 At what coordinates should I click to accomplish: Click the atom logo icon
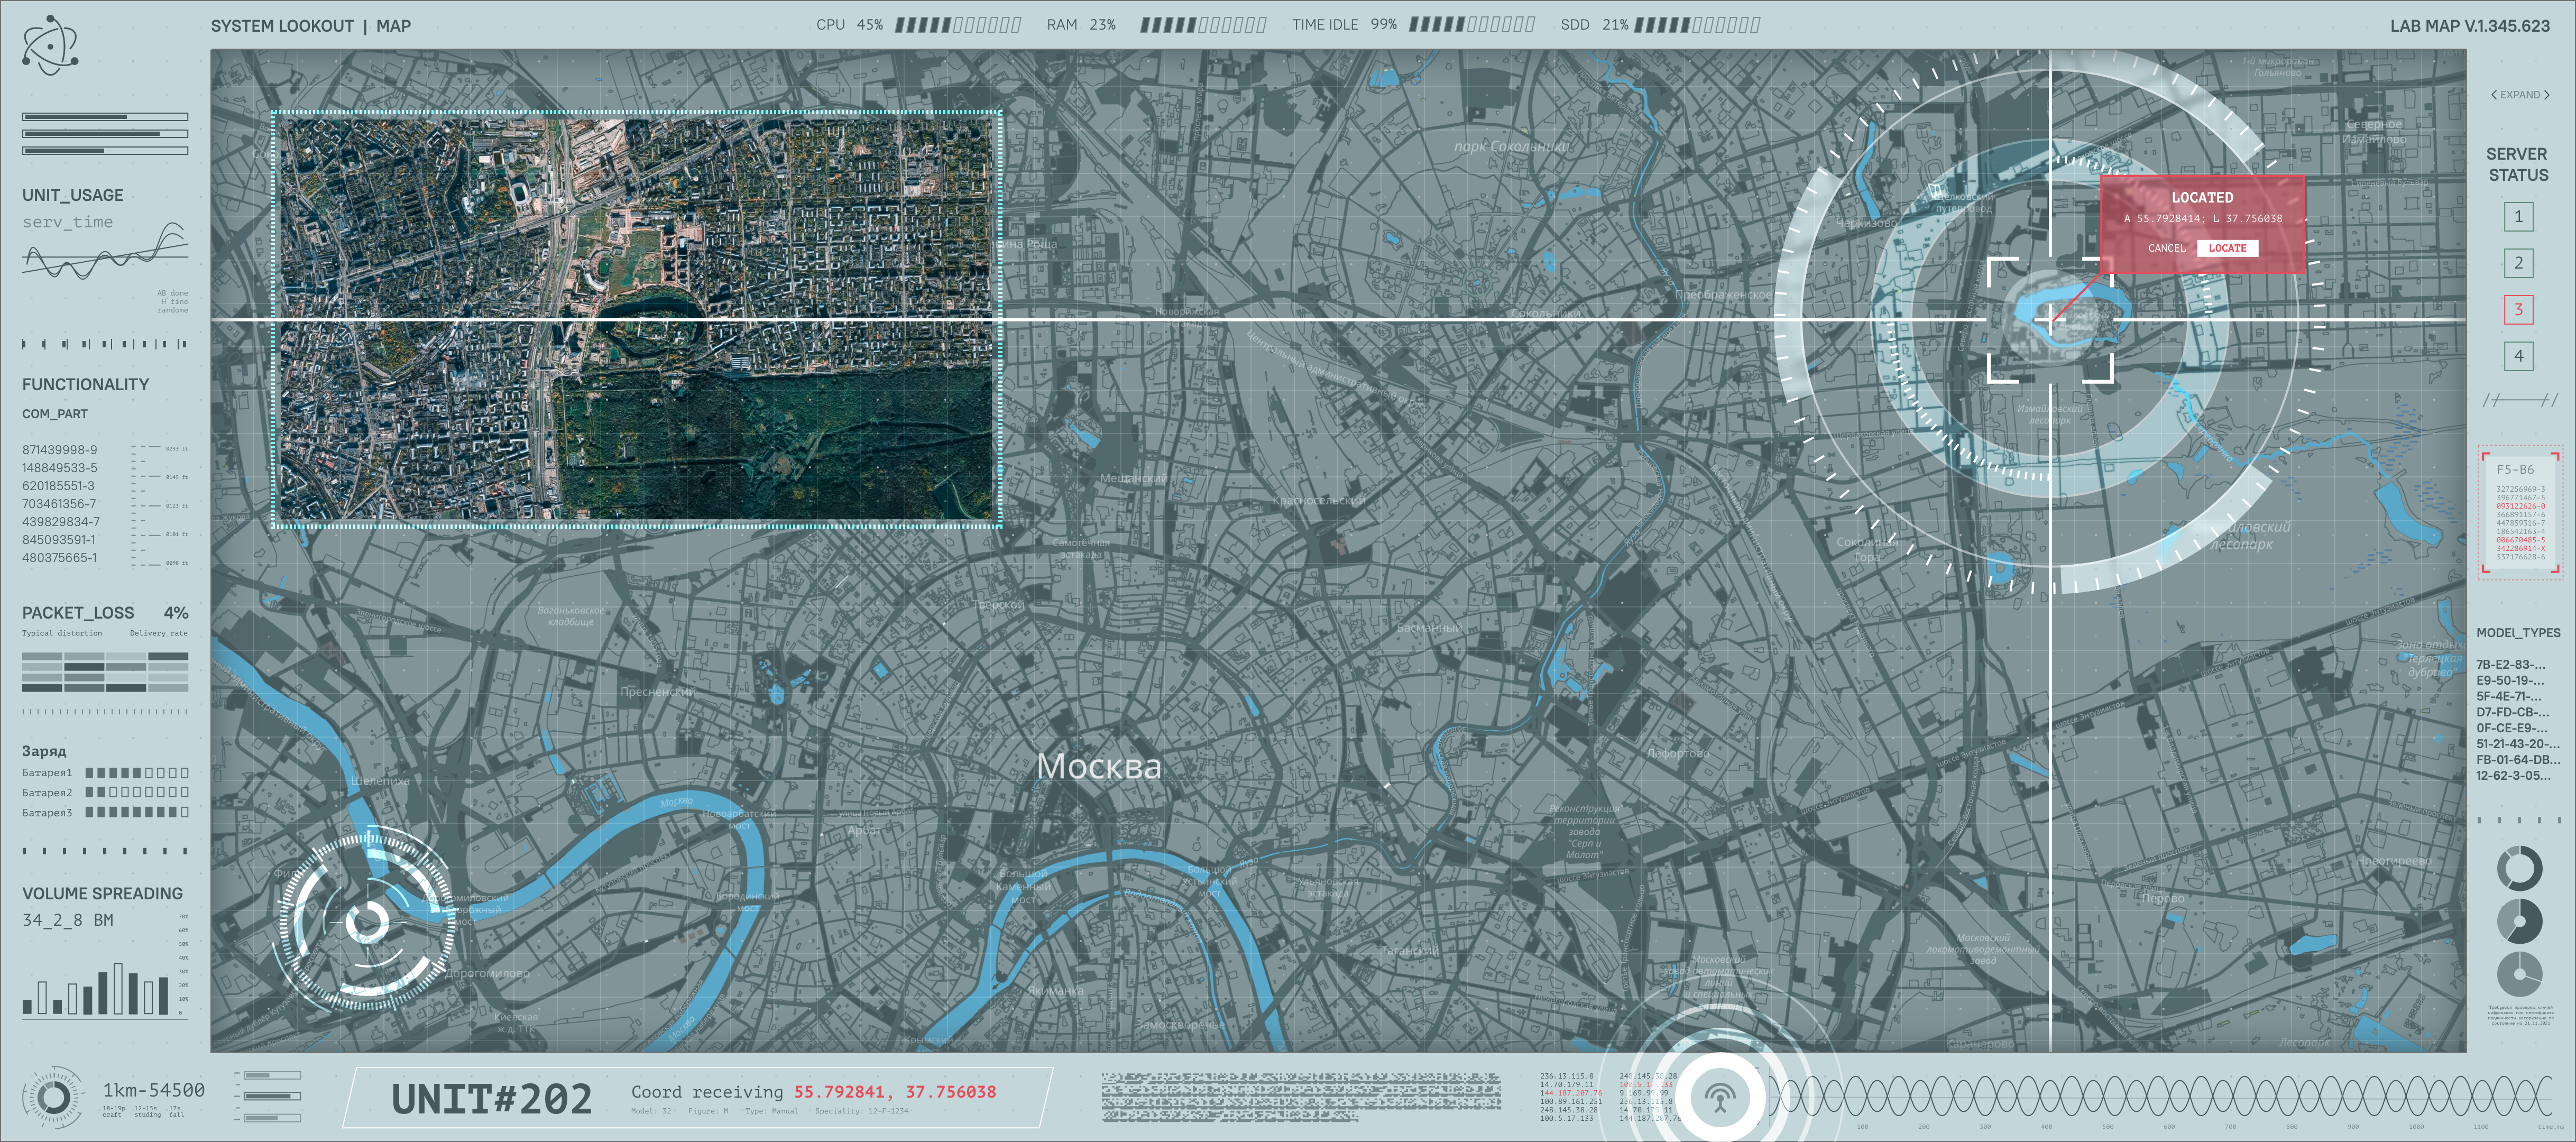(50, 45)
